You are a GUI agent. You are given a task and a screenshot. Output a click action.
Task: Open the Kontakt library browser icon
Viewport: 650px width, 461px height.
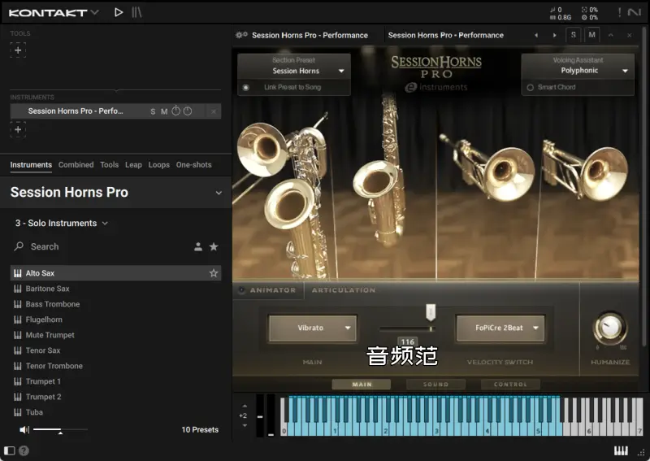(136, 12)
